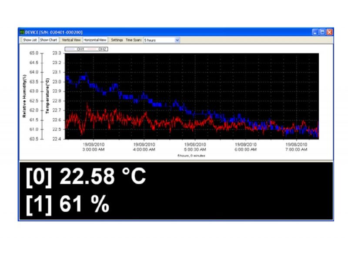Click the Show Chart toolbar button
348x261 pixels.
coord(48,40)
